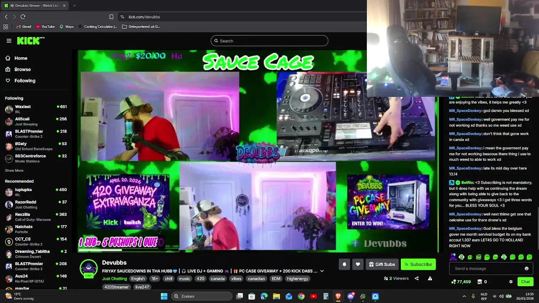Click the 420Streamer tag
This screenshot has width=539, height=303.
pyautogui.click(x=117, y=287)
